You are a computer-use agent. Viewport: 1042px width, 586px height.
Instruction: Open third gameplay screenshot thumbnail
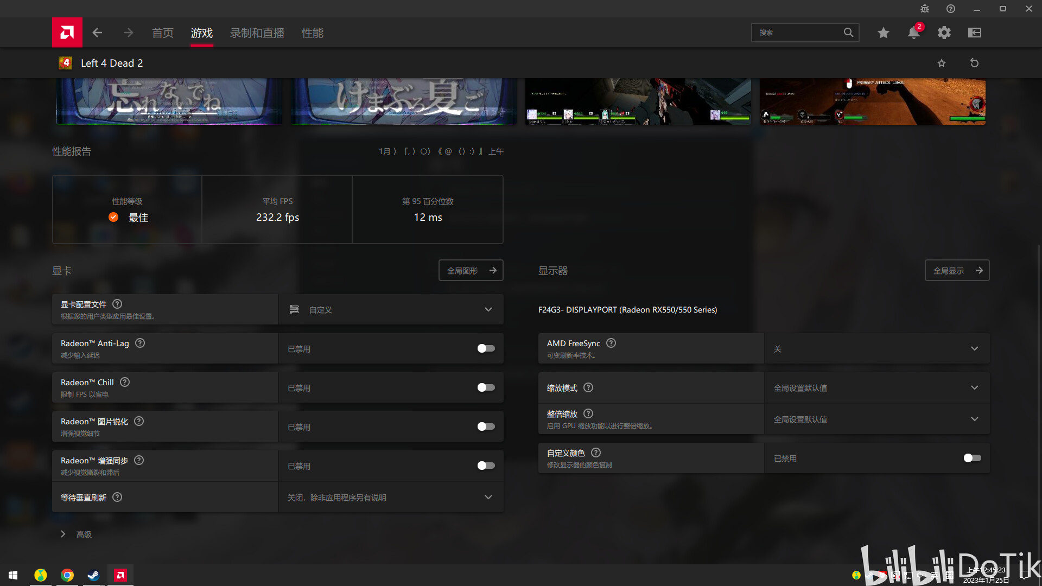coord(638,101)
